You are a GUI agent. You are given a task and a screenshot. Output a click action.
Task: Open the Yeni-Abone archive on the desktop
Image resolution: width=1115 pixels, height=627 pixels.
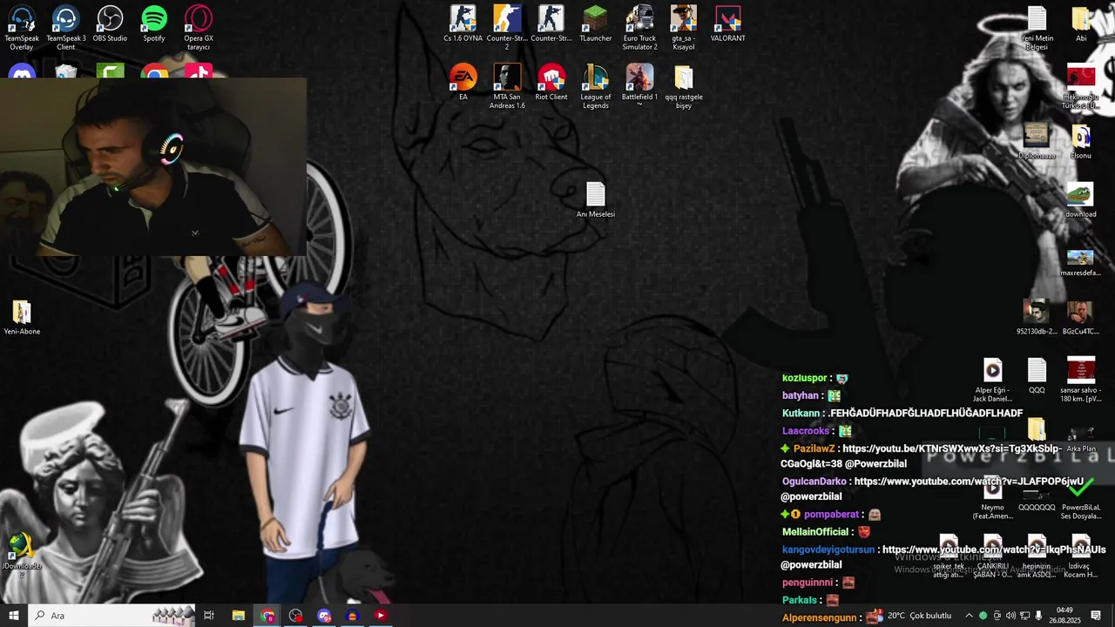[22, 317]
